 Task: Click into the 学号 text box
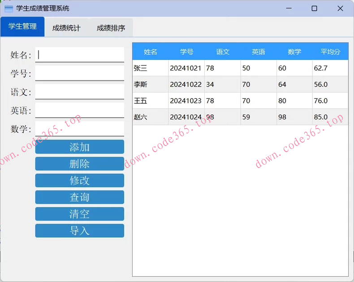79,73
